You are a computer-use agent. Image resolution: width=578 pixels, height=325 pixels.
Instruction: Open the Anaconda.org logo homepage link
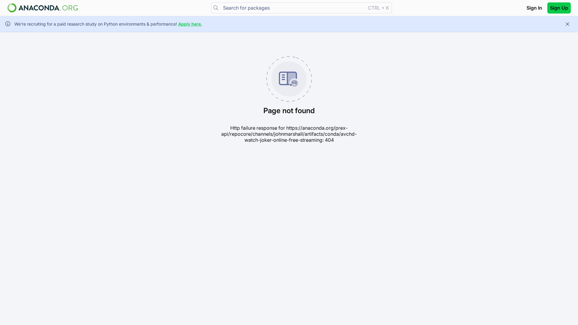(x=42, y=8)
